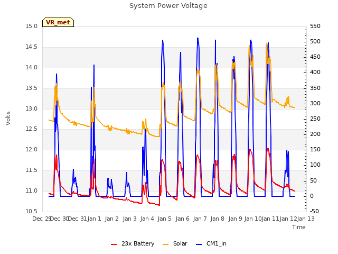Click the orange Solar legend swatch
Viewport: 338px width, 254px height.
click(165, 244)
